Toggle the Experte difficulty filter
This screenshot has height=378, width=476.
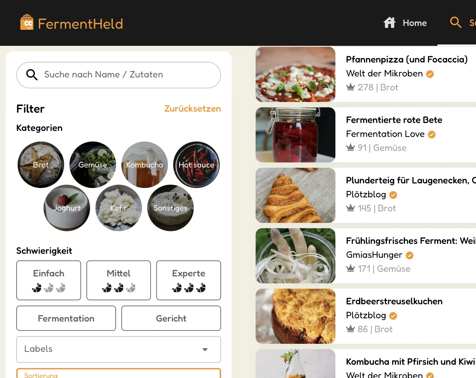[188, 280]
